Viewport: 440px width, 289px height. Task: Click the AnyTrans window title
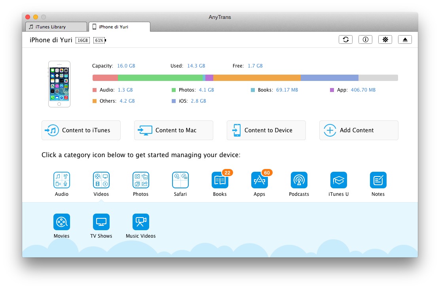(x=220, y=17)
